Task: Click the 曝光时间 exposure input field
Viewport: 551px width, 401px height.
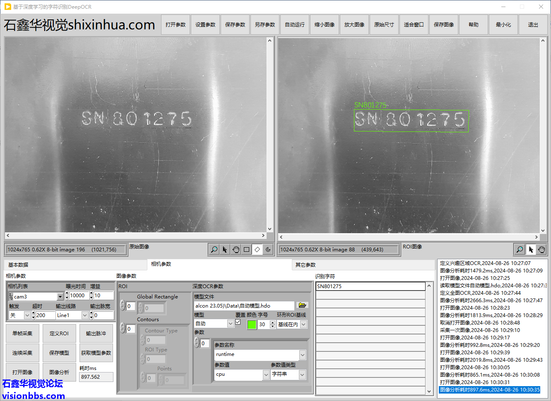Action: [78, 296]
